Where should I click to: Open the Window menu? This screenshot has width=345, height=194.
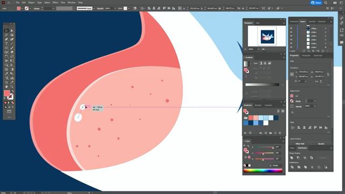pos(71,3)
